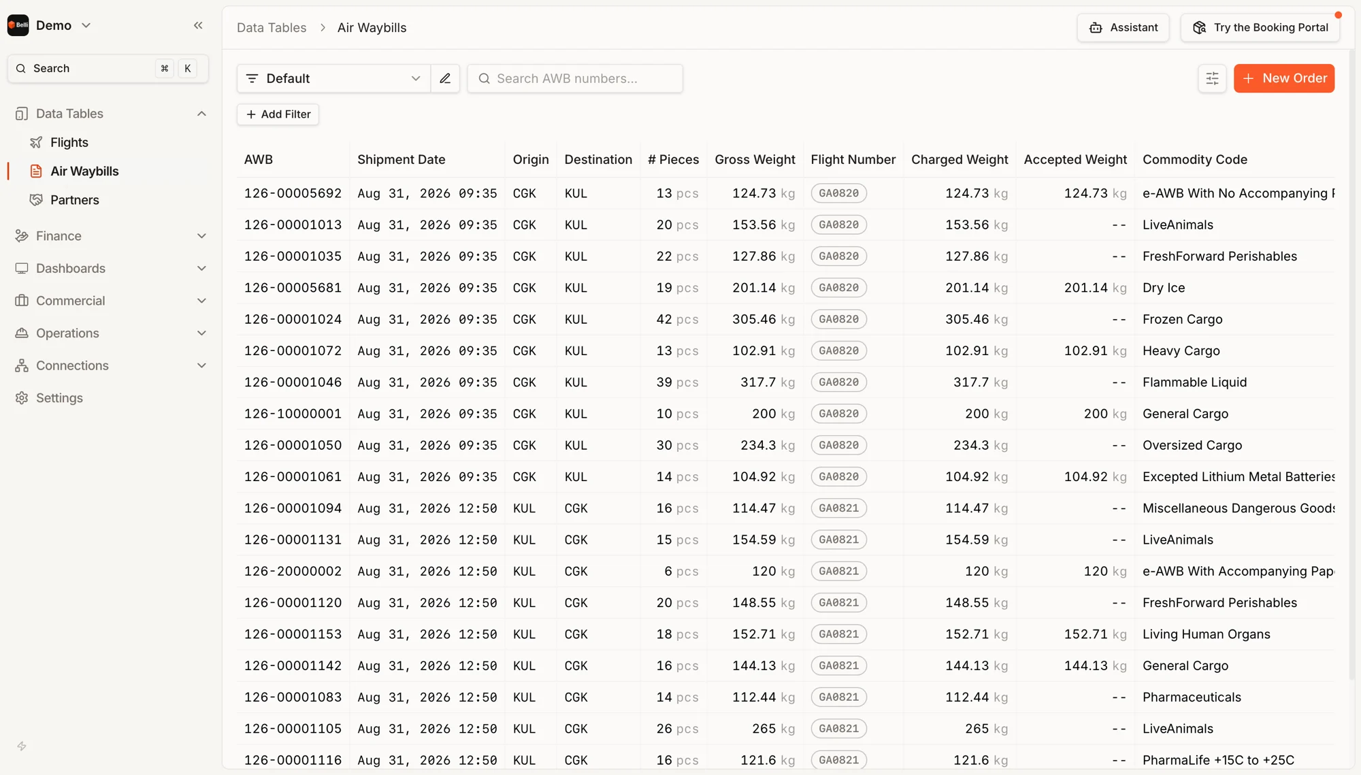This screenshot has height=775, width=1361.
Task: Click the Finance icon in sidebar
Action: (22, 236)
